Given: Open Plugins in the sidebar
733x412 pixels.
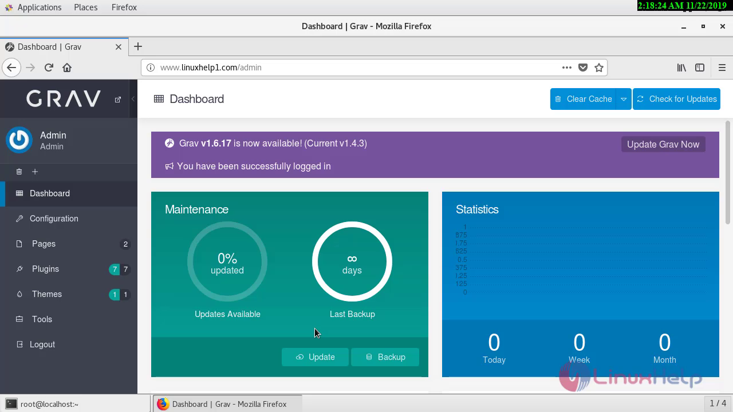Looking at the screenshot, I should pyautogui.click(x=69, y=269).
